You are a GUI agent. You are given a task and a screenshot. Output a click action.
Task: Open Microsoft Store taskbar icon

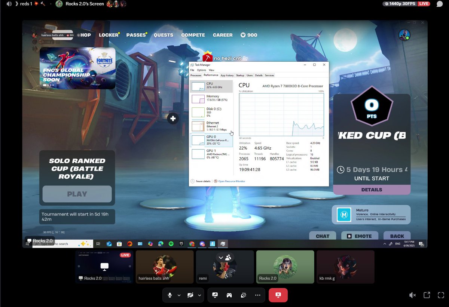coord(119,244)
